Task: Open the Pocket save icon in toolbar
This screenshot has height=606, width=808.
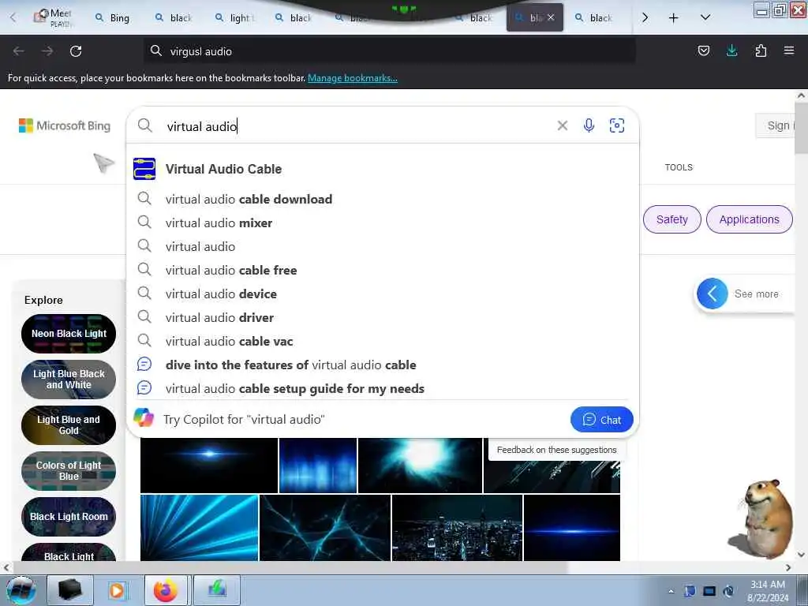Action: pyautogui.click(x=703, y=50)
